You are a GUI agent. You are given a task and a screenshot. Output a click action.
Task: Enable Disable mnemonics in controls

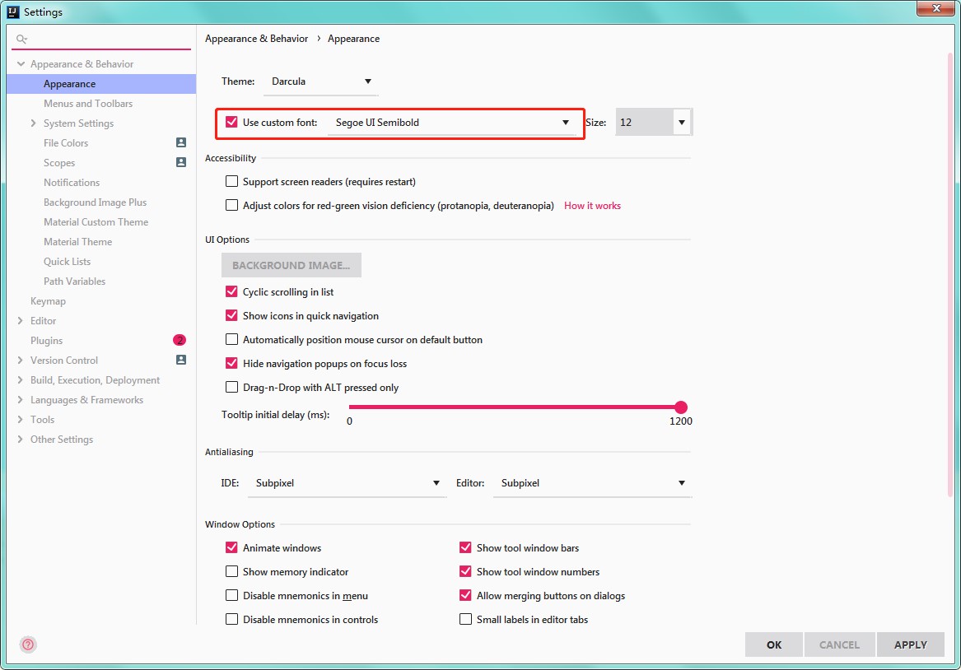pos(231,619)
